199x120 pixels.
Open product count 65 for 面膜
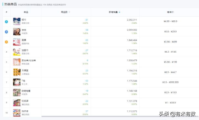pos(87,40)
